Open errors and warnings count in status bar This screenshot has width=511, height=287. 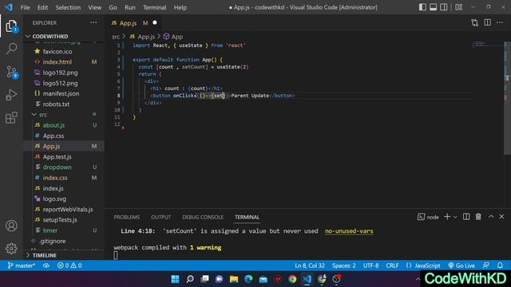point(69,265)
